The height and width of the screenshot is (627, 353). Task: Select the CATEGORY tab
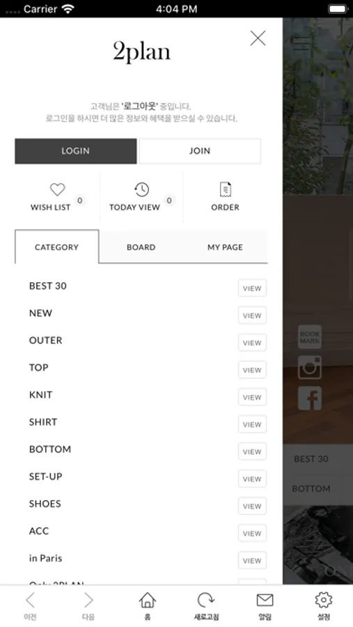(57, 247)
